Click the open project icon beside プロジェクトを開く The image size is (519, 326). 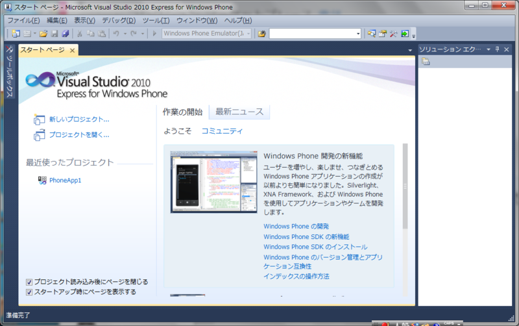(39, 135)
